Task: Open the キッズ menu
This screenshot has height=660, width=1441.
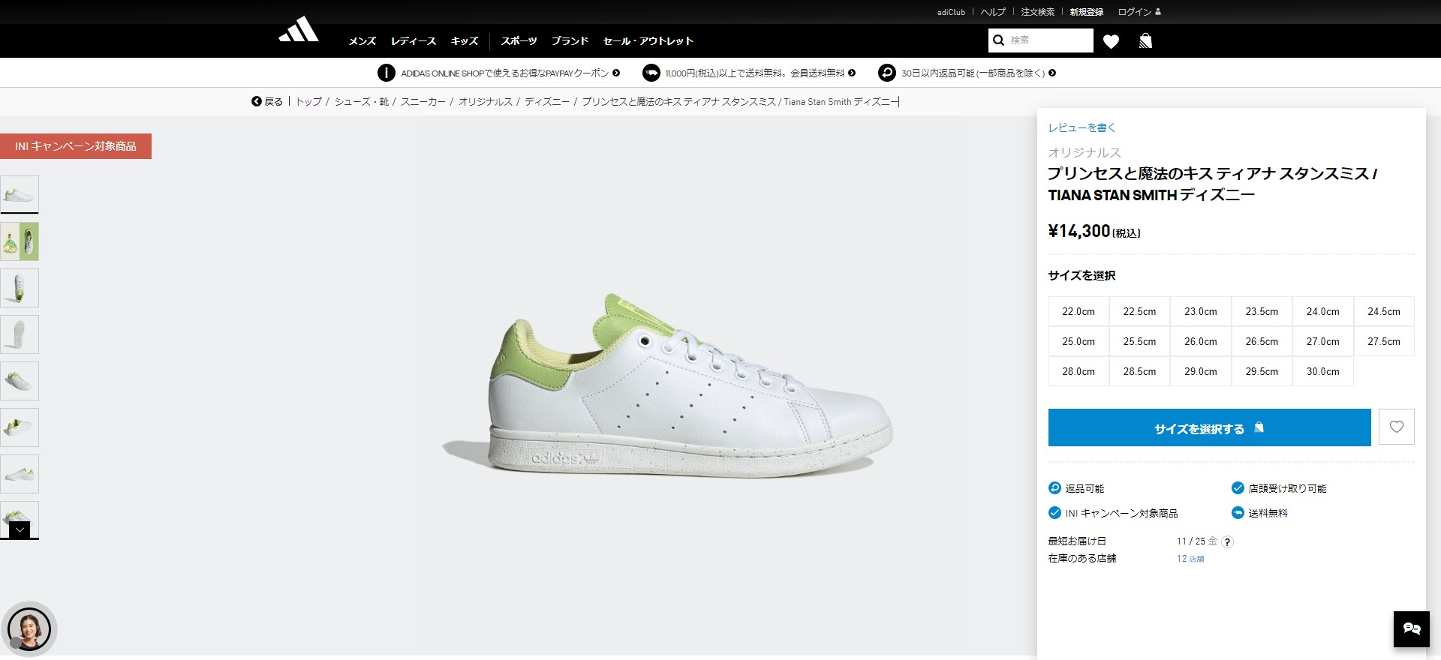Action: click(465, 41)
